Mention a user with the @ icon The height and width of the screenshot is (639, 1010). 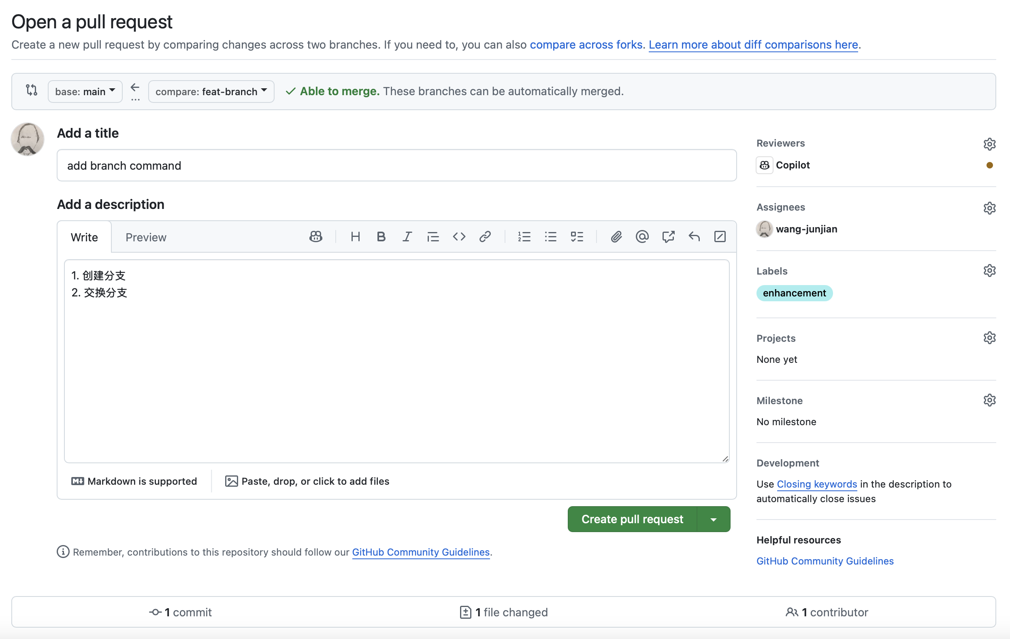[642, 237]
